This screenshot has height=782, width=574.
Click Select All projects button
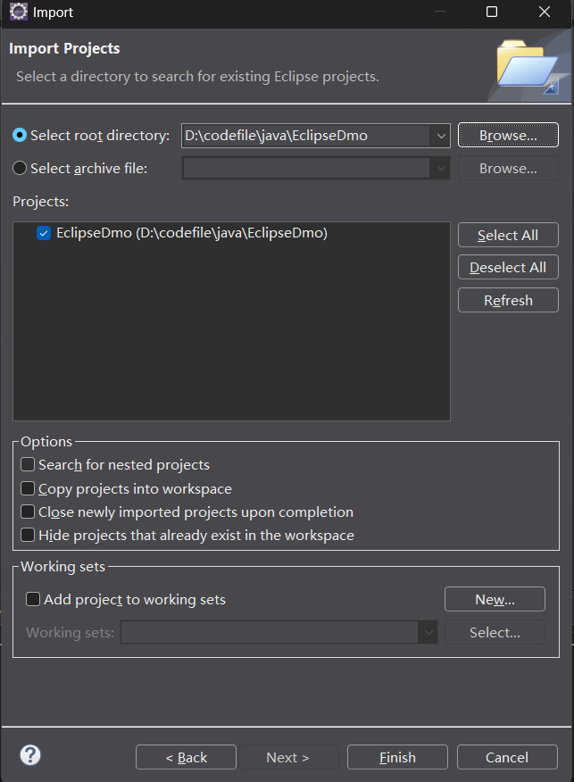[508, 235]
